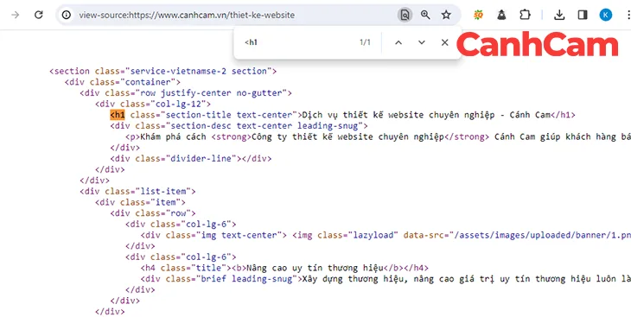Close the find bar
631x317 pixels.
444,42
